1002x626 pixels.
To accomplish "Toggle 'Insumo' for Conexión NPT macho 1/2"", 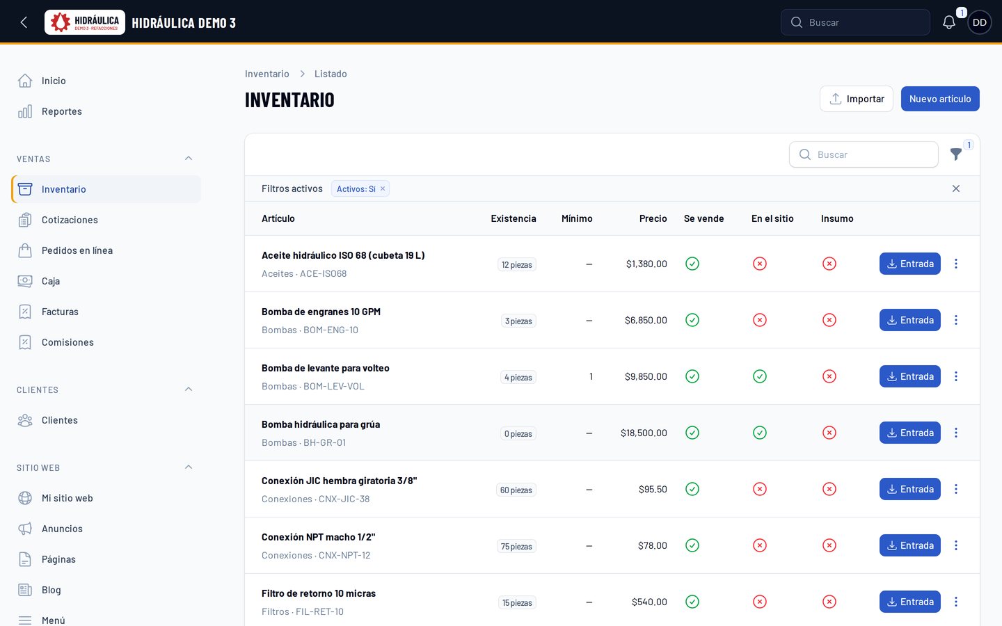I will click(x=829, y=545).
